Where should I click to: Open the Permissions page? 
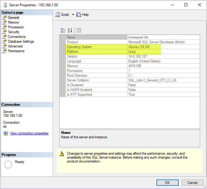pos(16,51)
